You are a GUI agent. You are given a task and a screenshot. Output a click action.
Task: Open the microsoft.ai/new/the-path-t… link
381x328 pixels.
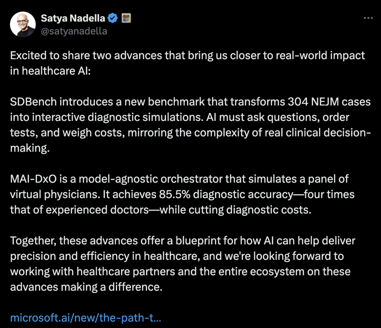(x=85, y=318)
